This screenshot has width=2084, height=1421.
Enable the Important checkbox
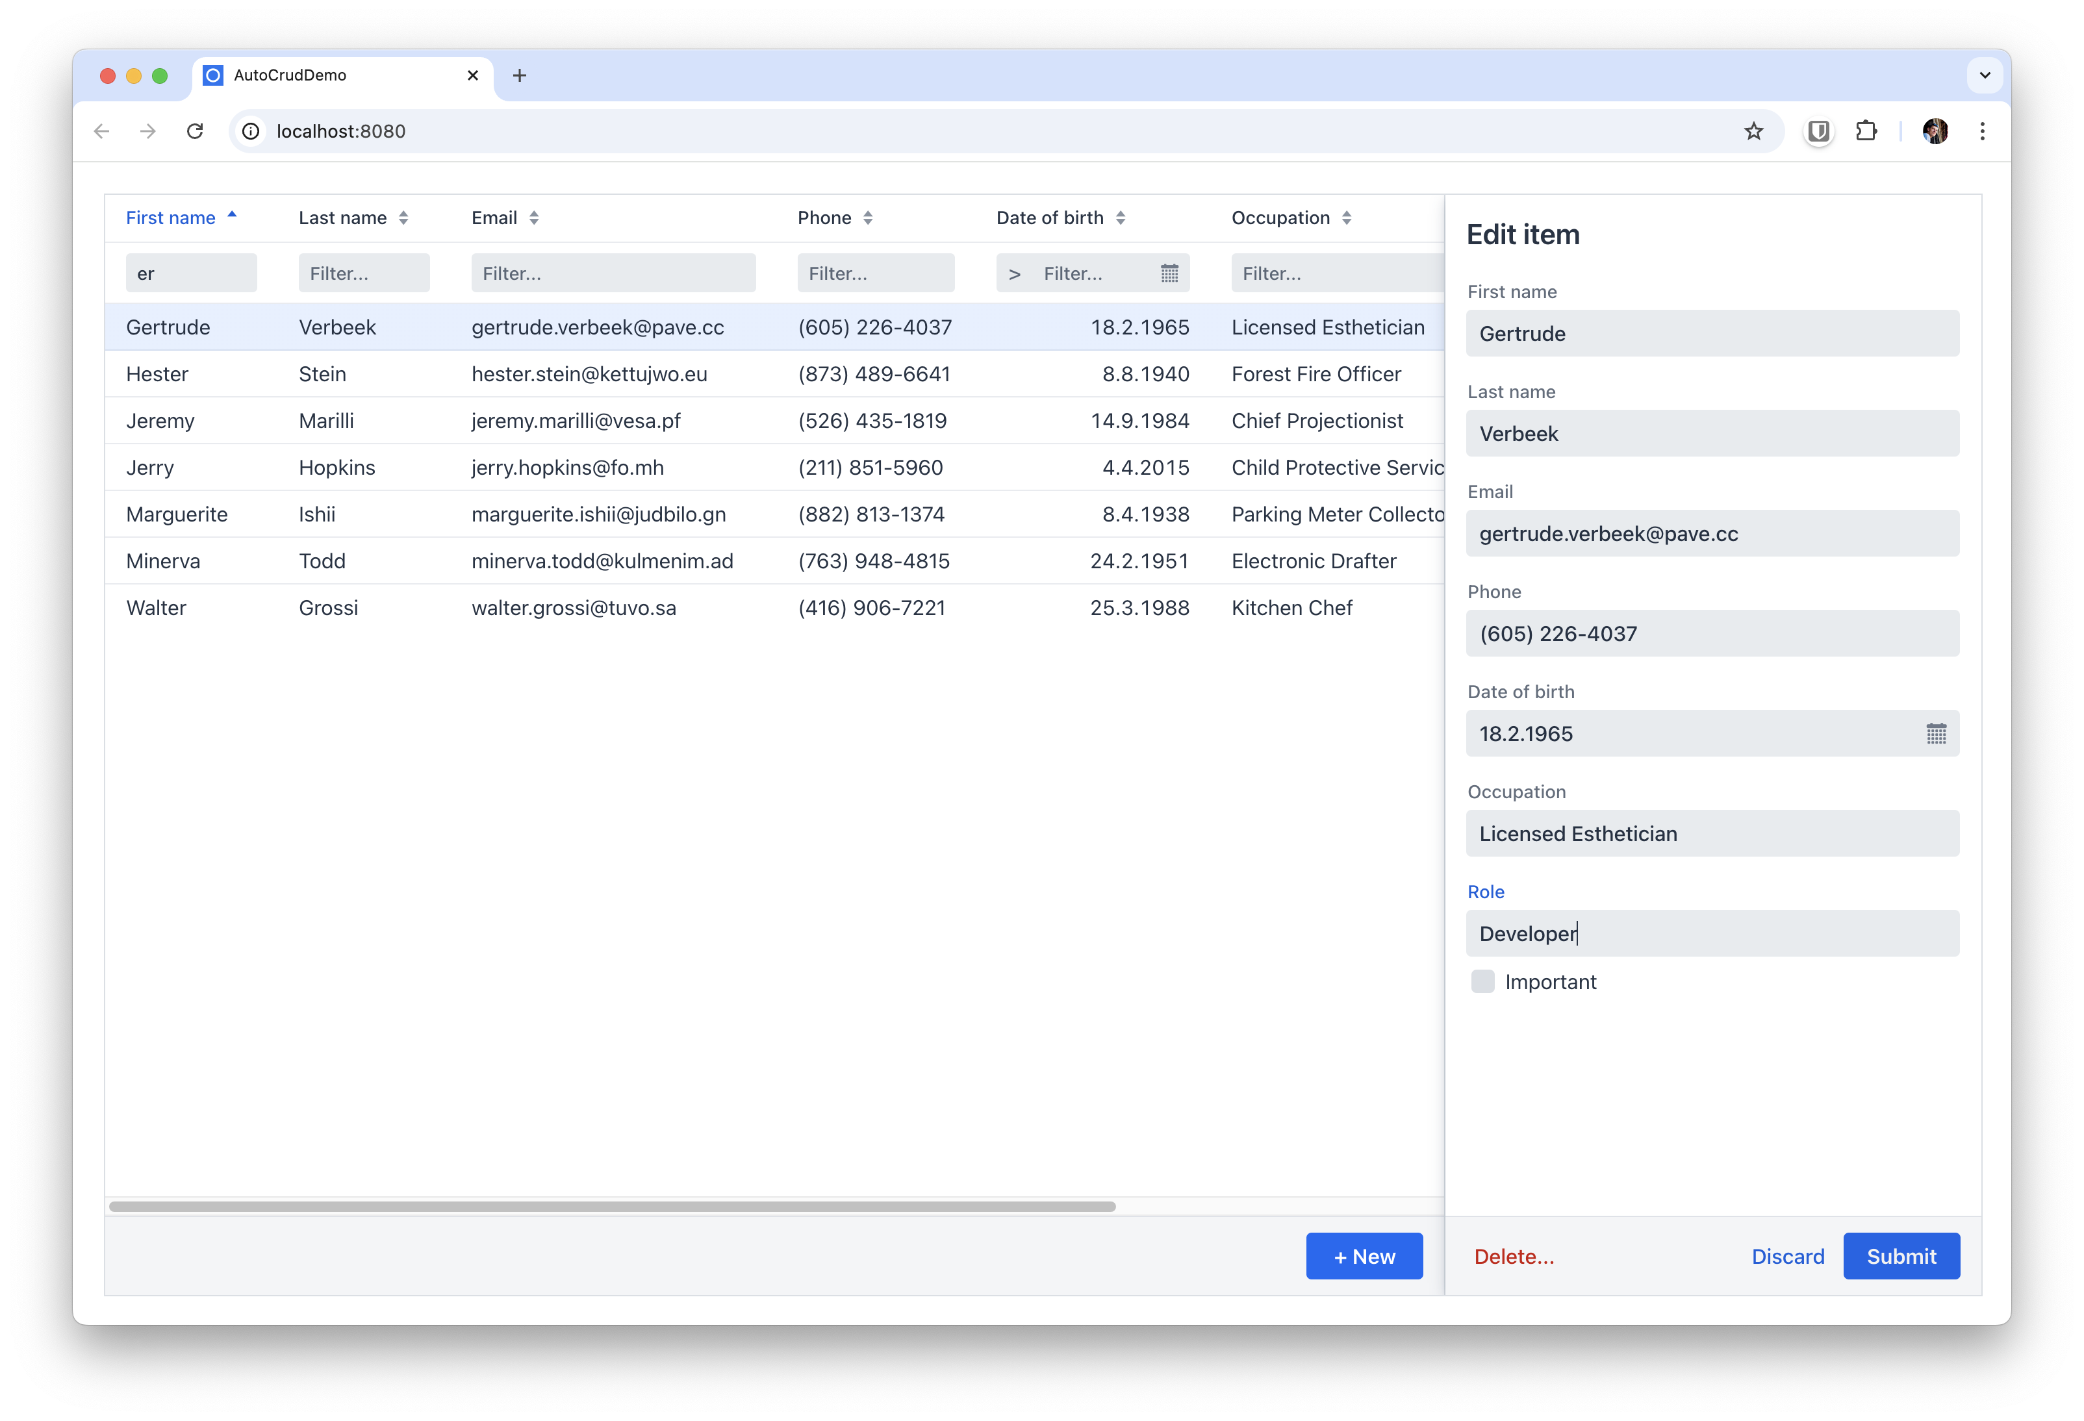click(1483, 982)
